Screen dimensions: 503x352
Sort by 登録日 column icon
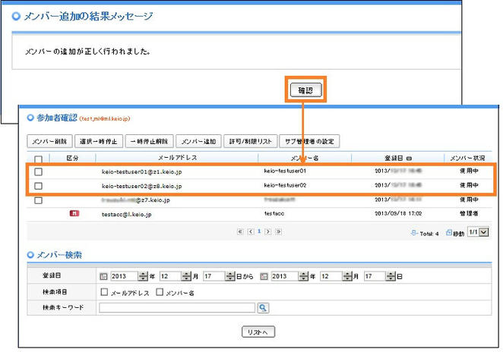click(410, 159)
